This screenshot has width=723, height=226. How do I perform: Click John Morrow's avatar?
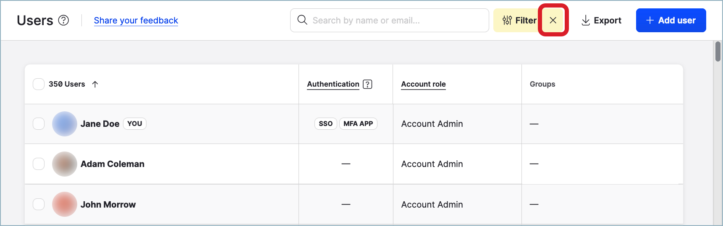coord(64,204)
